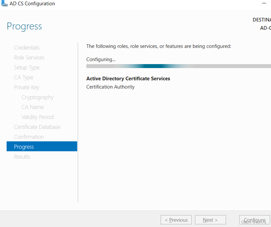The width and height of the screenshot is (271, 227).
Task: Click the AD CS Configuration window icon
Action: [5, 3]
